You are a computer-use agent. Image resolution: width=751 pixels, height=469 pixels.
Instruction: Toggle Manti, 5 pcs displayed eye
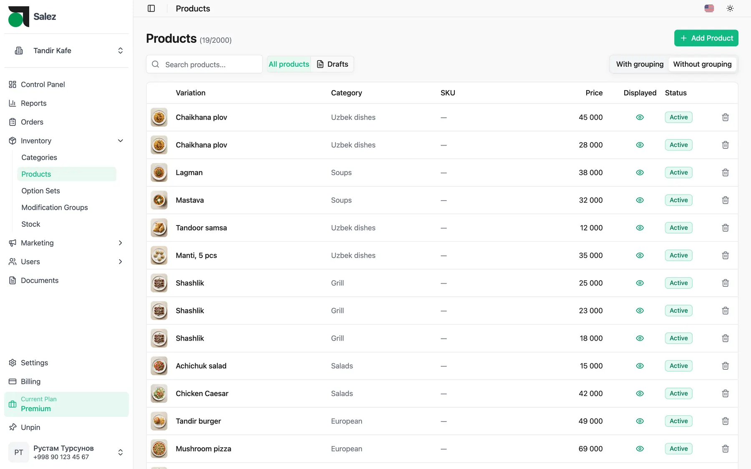(640, 255)
